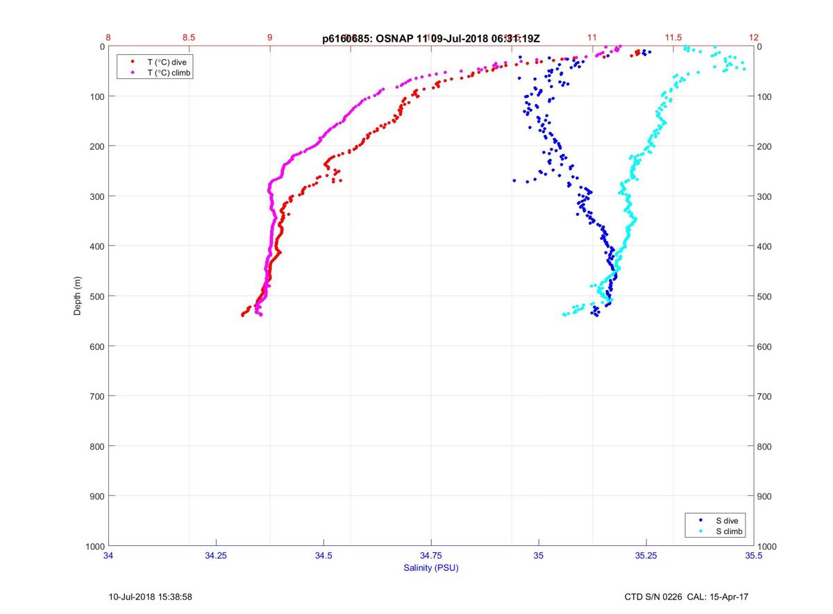Screen dimensions: 833x614
Task: Click the 'CTD S/N 0226 CAL: 15-Apr-17' footer text
Action: point(686,597)
